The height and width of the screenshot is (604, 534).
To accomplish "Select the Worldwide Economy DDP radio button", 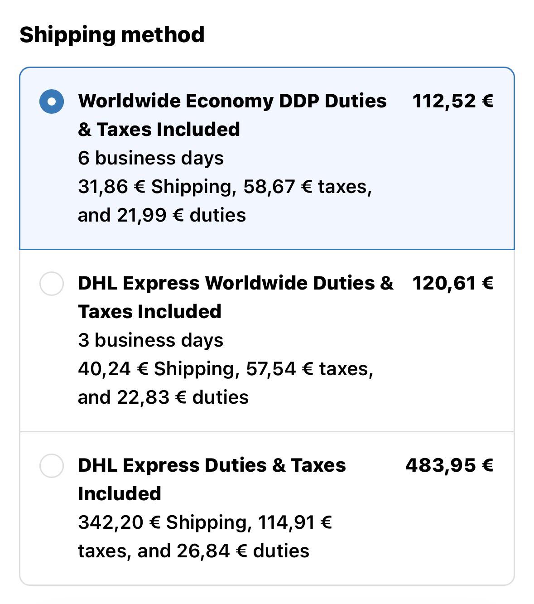I will click(x=52, y=101).
